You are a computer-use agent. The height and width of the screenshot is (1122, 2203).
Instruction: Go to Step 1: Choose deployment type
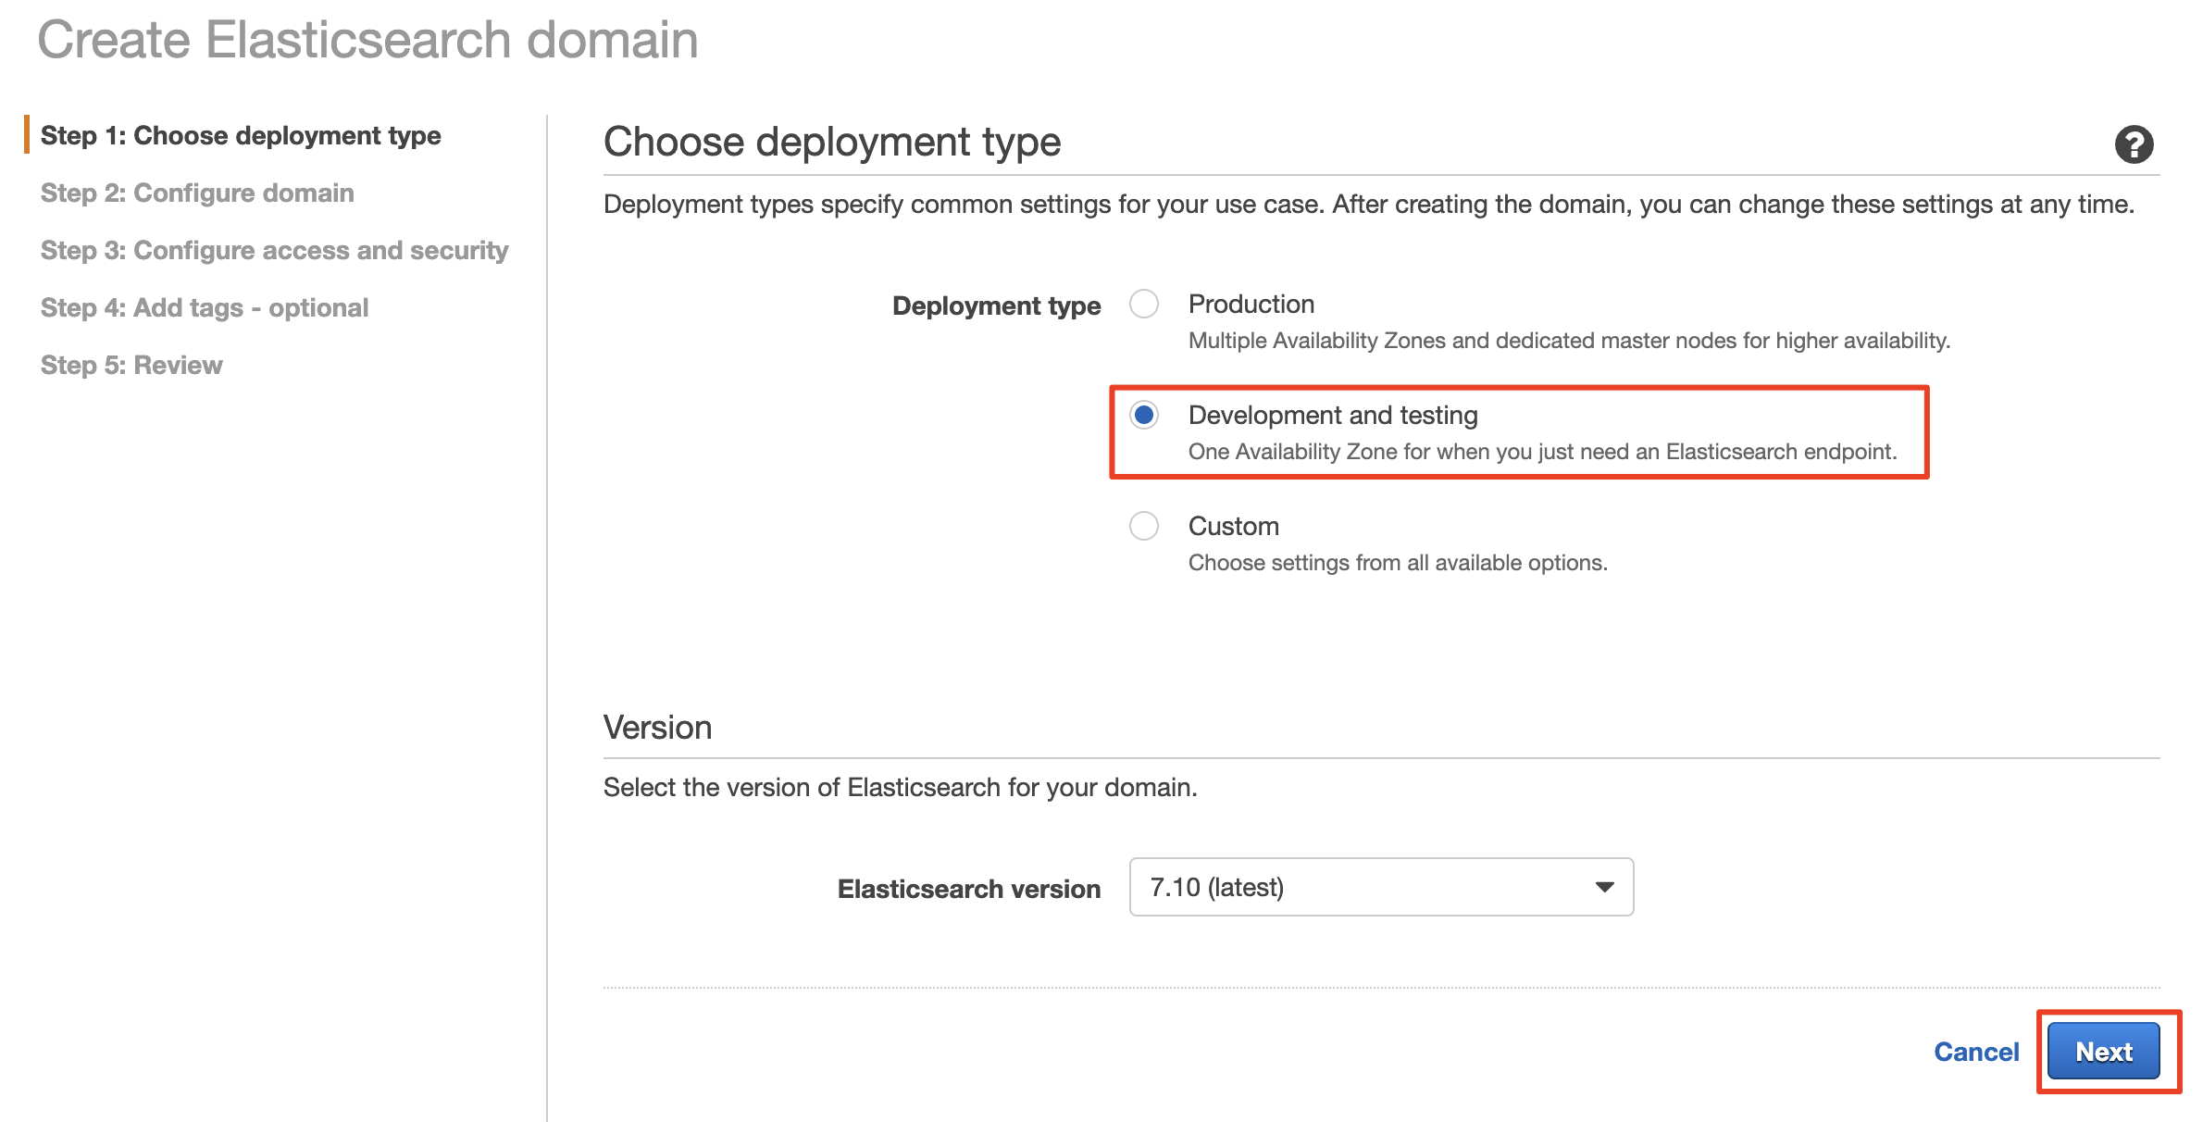(241, 135)
